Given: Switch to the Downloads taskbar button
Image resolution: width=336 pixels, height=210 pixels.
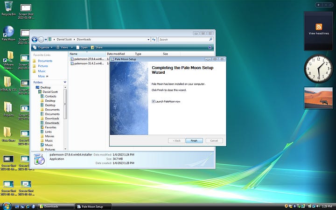Looking at the screenshot, I should point(56,207).
